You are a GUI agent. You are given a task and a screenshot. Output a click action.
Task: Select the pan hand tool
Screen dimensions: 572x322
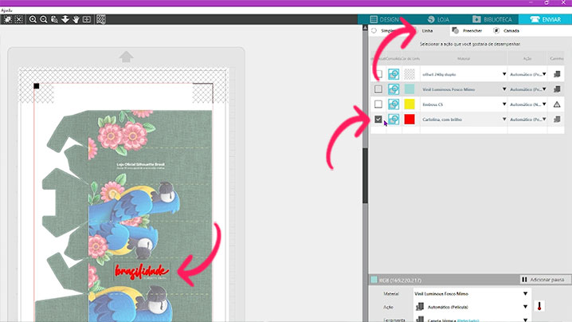[76, 19]
